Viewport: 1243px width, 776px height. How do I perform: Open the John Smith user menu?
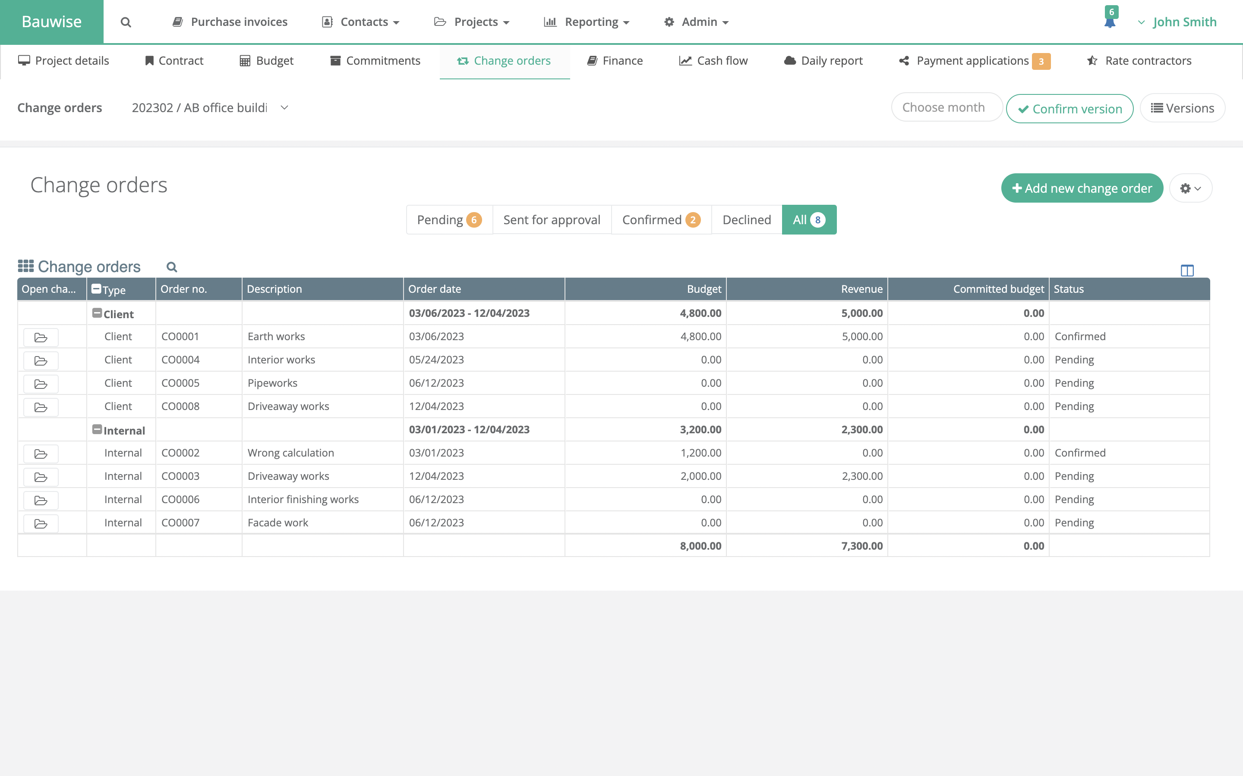[x=1177, y=22]
